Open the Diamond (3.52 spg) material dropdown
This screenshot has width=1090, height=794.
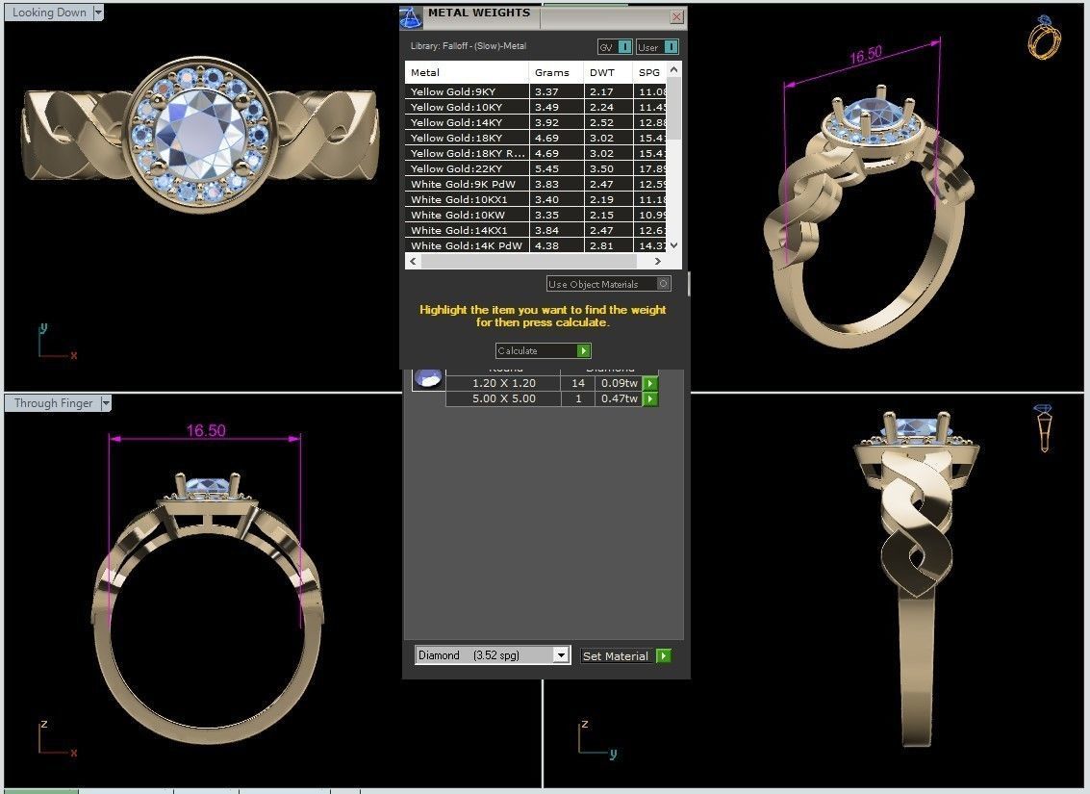click(x=493, y=655)
